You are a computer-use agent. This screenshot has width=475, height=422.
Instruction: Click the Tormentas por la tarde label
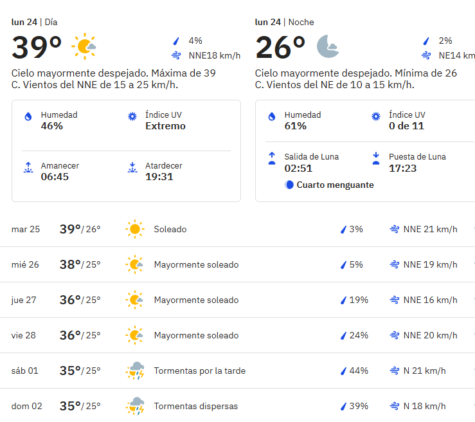[x=200, y=371]
